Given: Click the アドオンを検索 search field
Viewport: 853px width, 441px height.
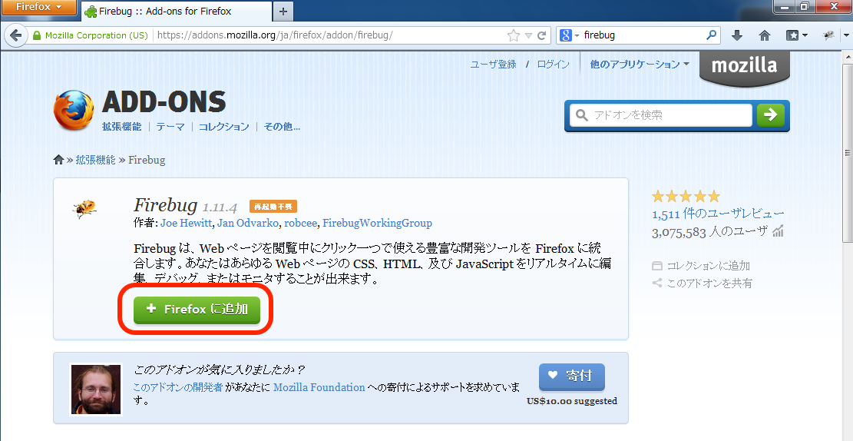Looking at the screenshot, I should (x=660, y=115).
